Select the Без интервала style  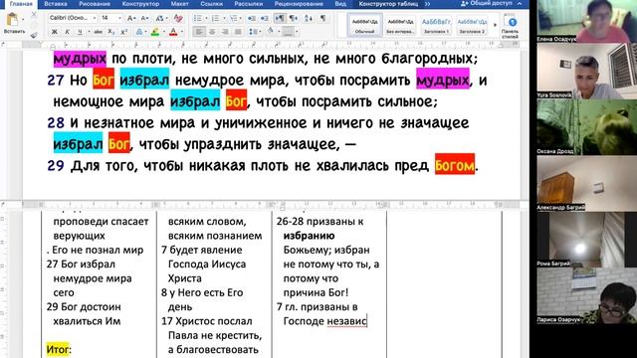(400, 25)
